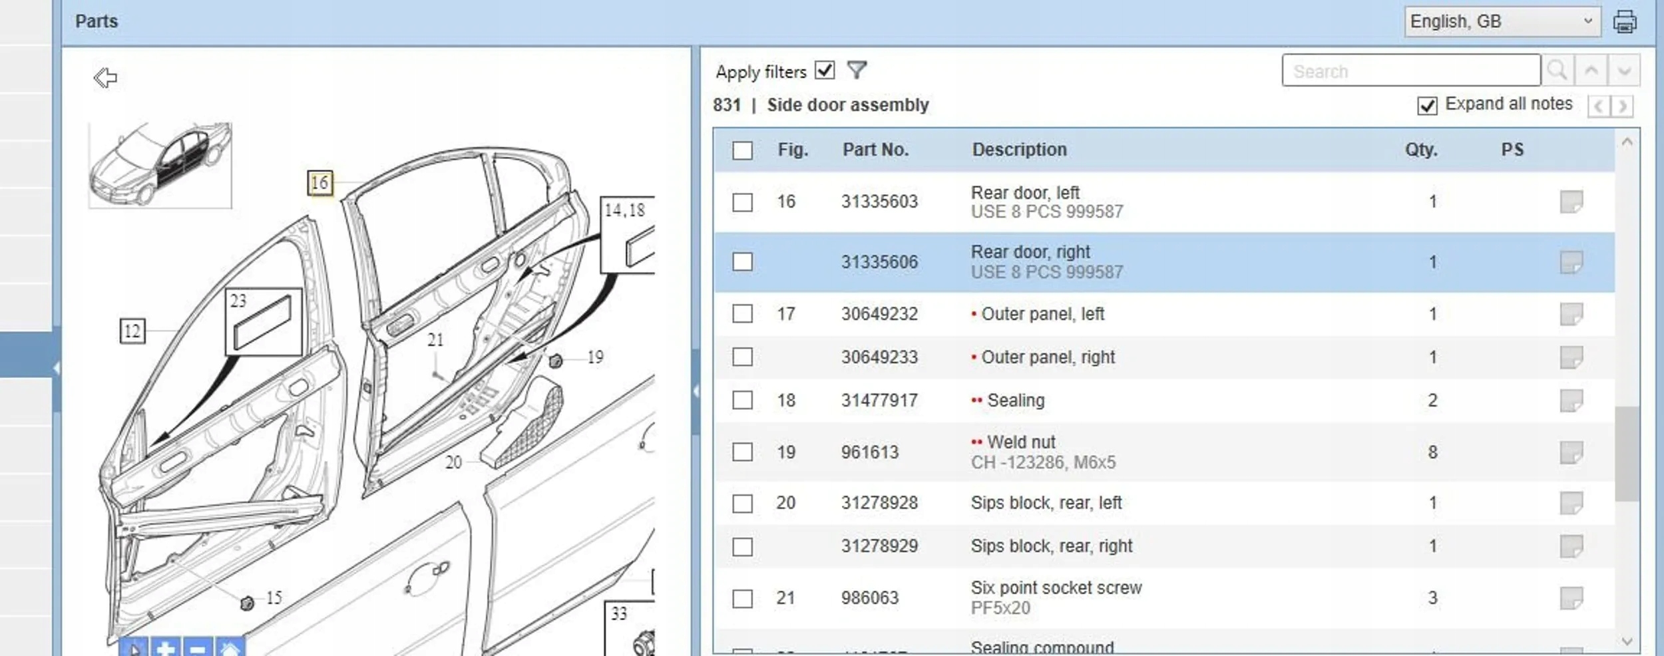
Task: Click part number 31335606
Action: click(x=879, y=262)
